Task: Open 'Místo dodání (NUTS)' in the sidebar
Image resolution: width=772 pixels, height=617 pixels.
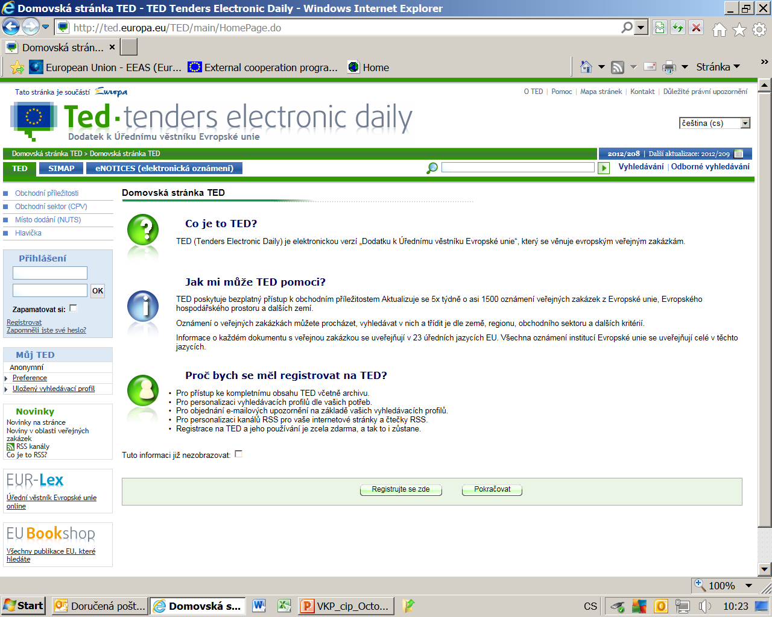Action: (x=48, y=220)
